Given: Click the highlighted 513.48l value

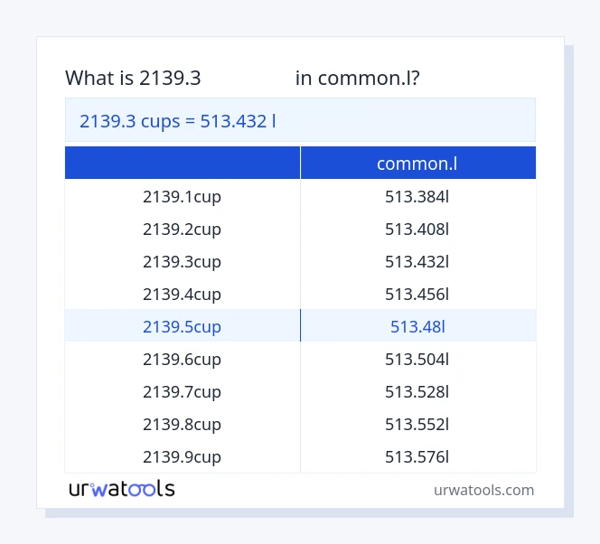Looking at the screenshot, I should tap(417, 326).
